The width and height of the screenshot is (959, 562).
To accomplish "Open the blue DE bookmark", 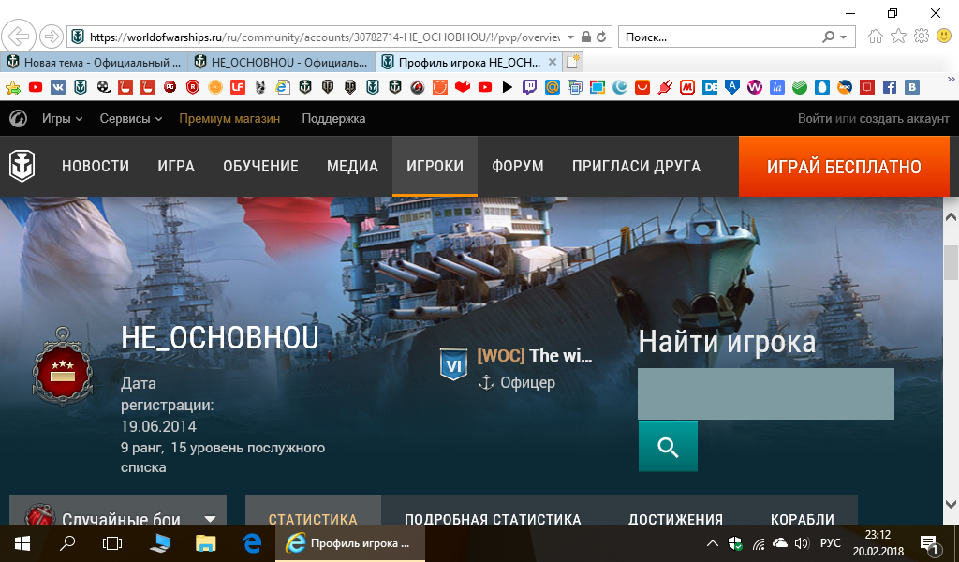I will click(710, 87).
